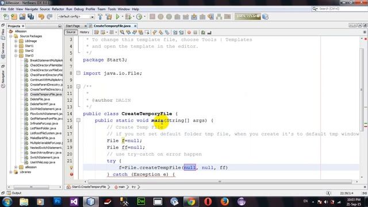Expand the Start1 package node

click(16, 46)
